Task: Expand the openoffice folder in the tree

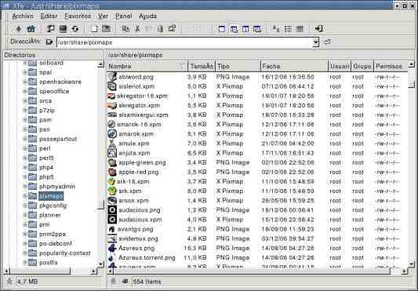Action: click(x=25, y=92)
